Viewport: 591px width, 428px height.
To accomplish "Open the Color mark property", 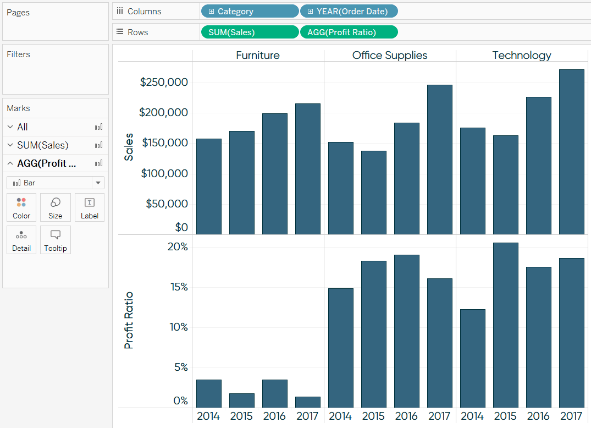I will (21, 207).
